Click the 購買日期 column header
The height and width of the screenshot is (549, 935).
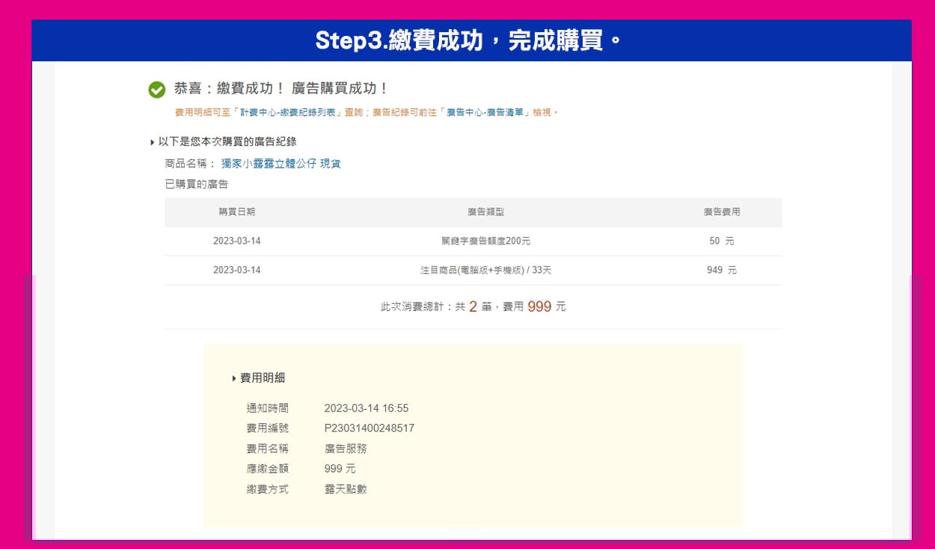tap(236, 212)
